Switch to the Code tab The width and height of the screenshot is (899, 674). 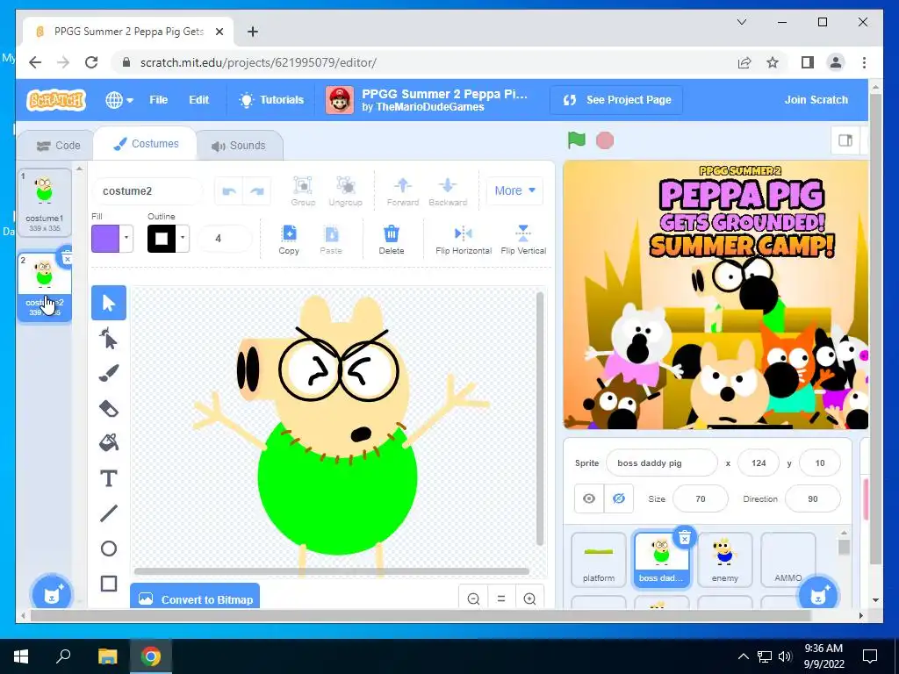click(x=58, y=146)
